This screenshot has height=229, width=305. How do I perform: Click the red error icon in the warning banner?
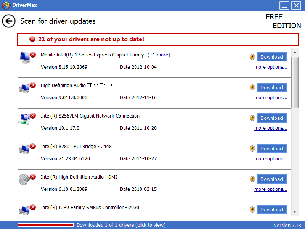point(32,39)
